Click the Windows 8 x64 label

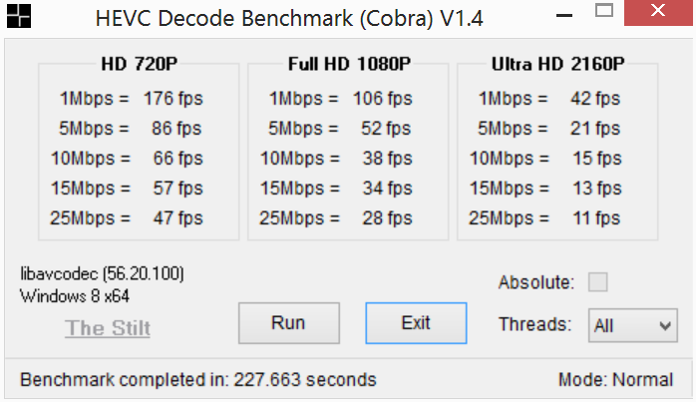click(x=74, y=296)
